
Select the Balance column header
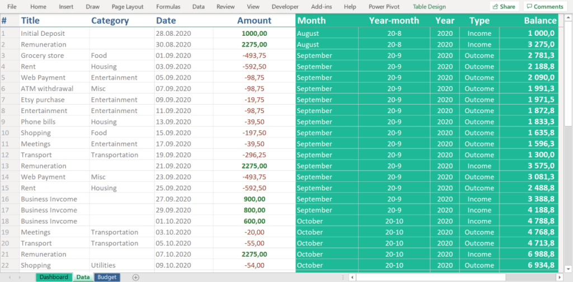pyautogui.click(x=529, y=21)
